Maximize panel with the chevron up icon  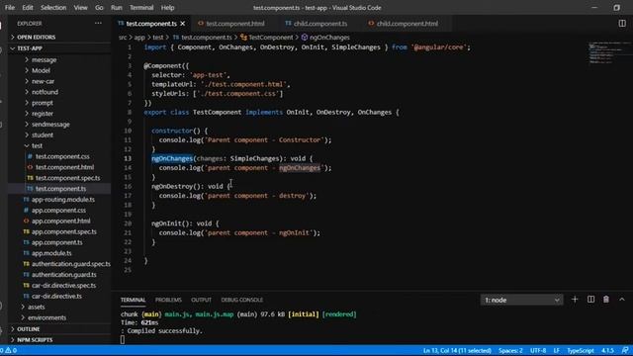(x=622, y=300)
